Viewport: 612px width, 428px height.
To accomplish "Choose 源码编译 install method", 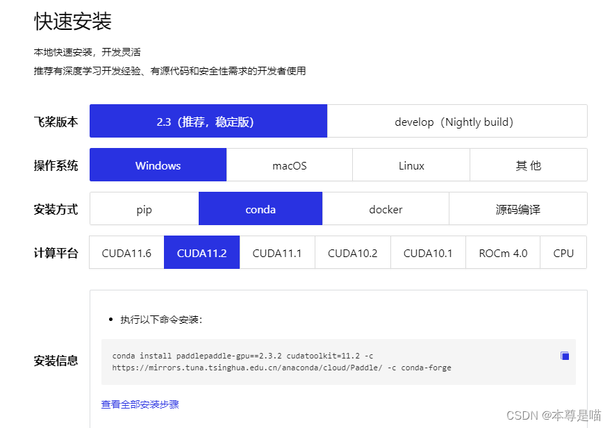I will [x=518, y=208].
